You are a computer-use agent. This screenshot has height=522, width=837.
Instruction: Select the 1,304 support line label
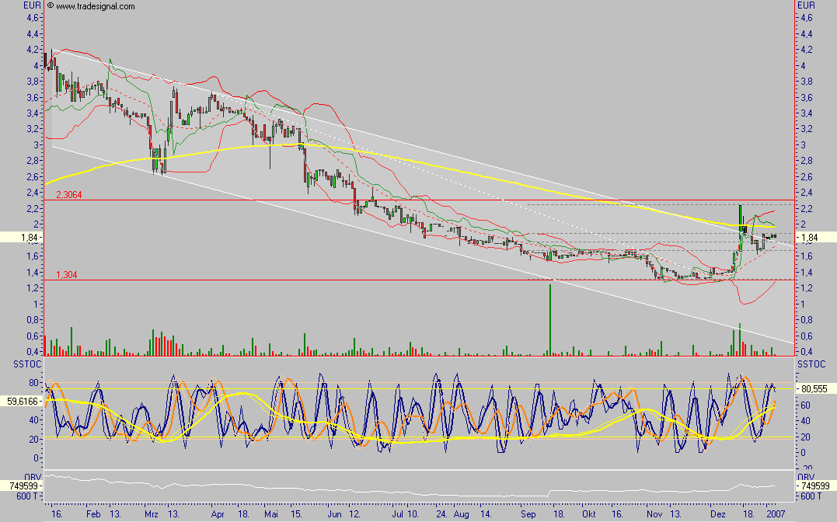(x=66, y=275)
